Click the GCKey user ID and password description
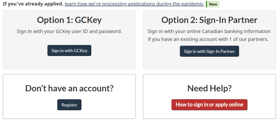 click(69, 31)
